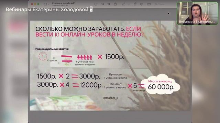
Task: Click the '@teacher_il' handle on slide
Action: pyautogui.click(x=111, y=98)
